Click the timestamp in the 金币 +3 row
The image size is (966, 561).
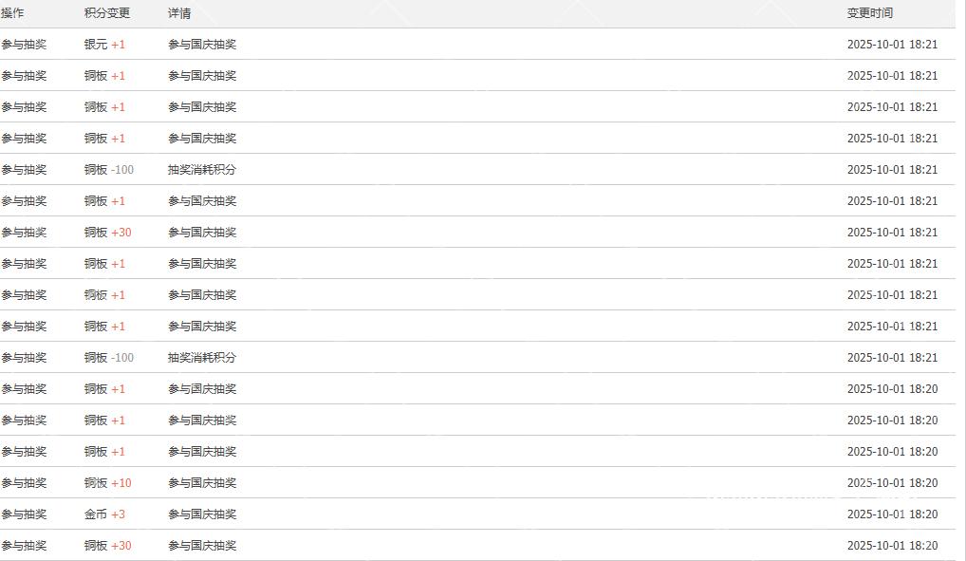pyautogui.click(x=892, y=514)
